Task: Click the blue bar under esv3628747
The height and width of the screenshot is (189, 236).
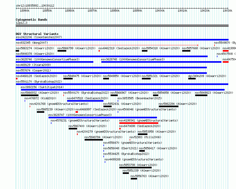Action: tap(103, 118)
